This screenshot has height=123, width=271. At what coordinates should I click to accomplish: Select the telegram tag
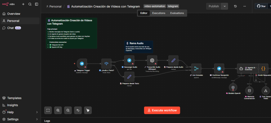(x=173, y=6)
